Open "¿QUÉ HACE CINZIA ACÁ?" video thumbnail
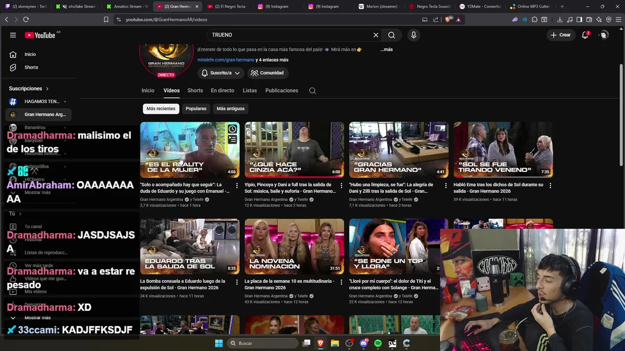625x351 pixels. [x=294, y=150]
